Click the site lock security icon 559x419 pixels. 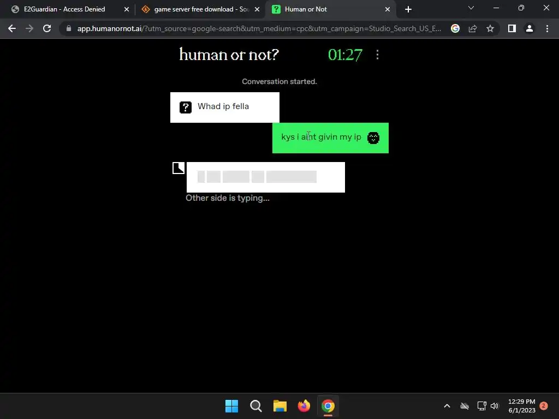[69, 28]
